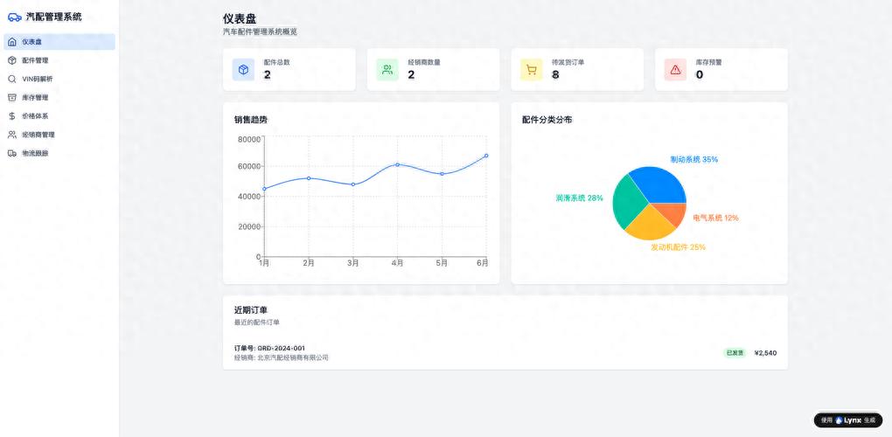Click the red warning icon in 库存预警 card
Viewport: 892px width, 437px height.
(675, 69)
